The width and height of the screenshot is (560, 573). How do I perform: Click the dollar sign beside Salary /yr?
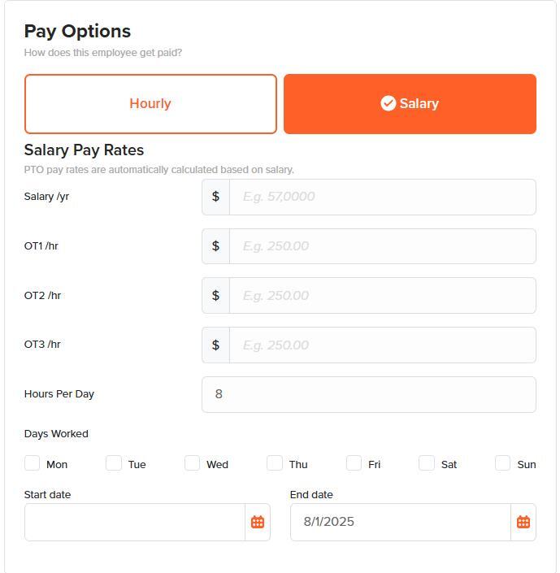(215, 197)
